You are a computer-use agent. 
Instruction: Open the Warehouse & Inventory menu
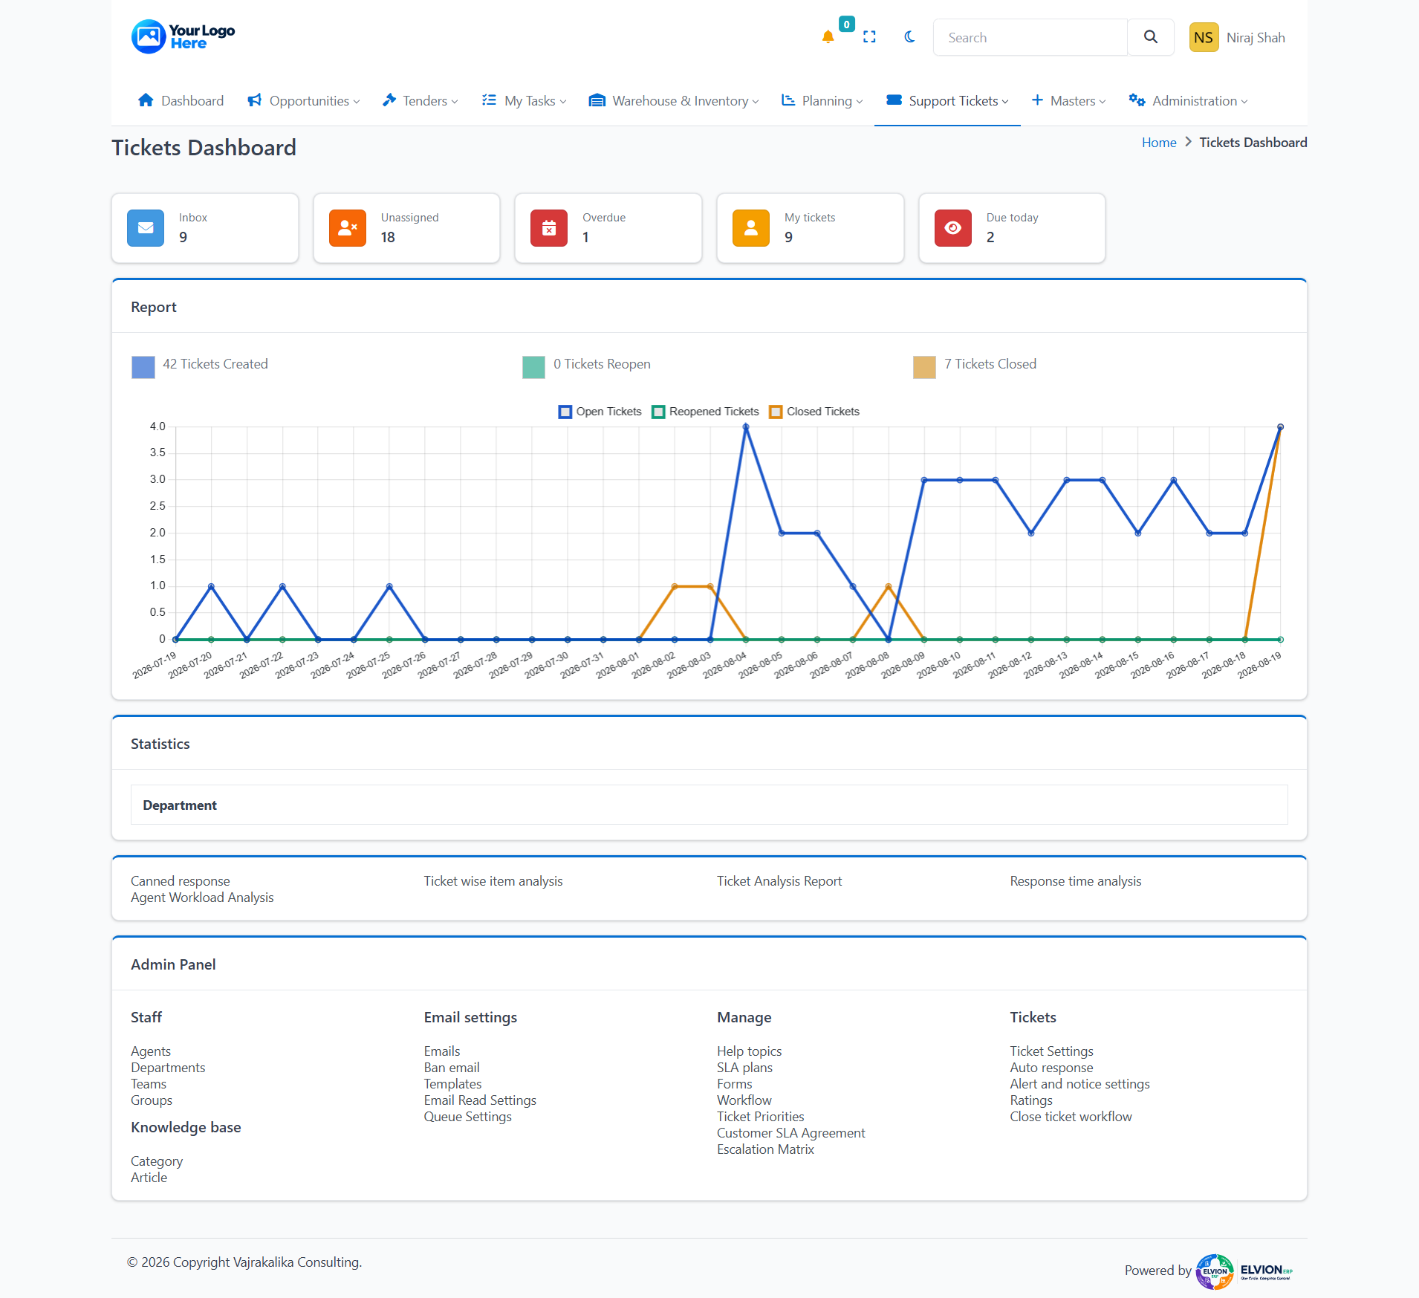(674, 101)
